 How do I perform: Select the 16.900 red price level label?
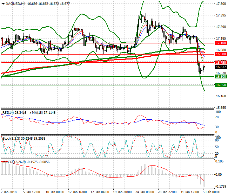point(221,54)
